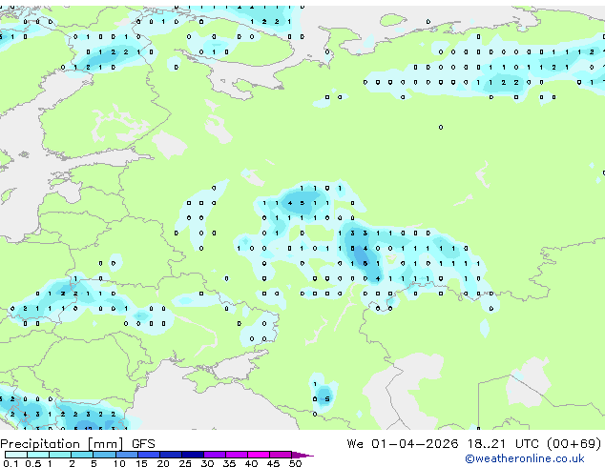Screen dimensions: 605x467
Task: Open the weatheronline.co.uk link
Action: (524, 458)
